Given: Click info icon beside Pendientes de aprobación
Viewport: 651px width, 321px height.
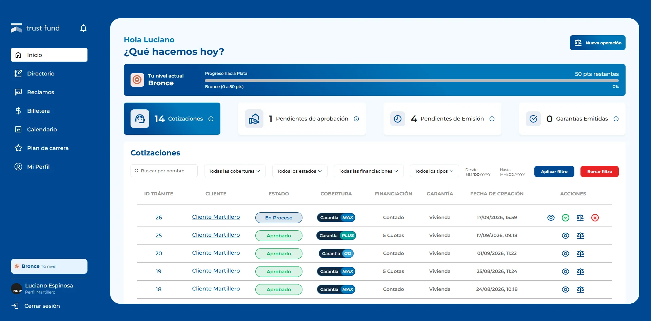Looking at the screenshot, I should click(356, 119).
